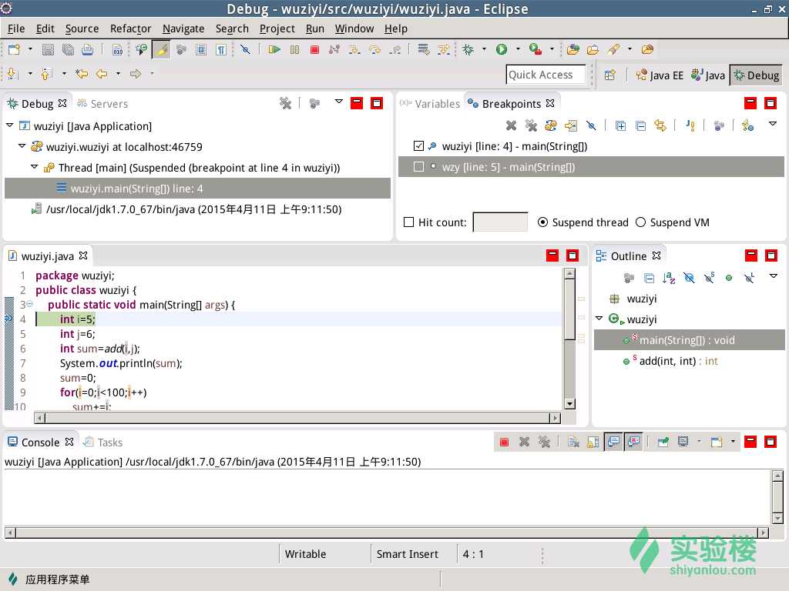Click the Step Return icon
The image size is (789, 591).
coord(395,49)
